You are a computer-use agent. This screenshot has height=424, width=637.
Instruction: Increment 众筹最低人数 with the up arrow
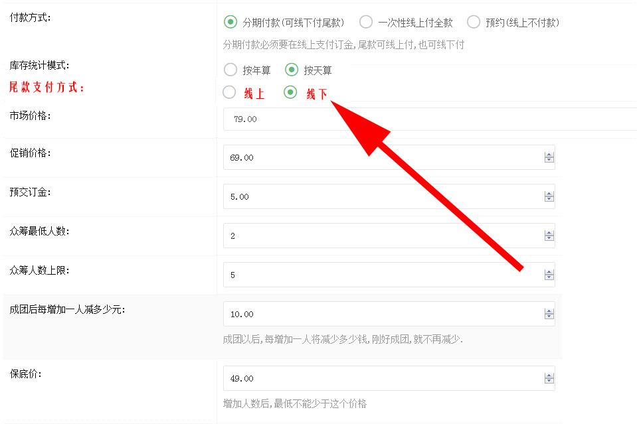coord(549,234)
